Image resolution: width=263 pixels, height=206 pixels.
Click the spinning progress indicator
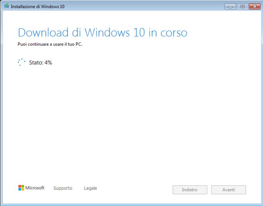21,62
